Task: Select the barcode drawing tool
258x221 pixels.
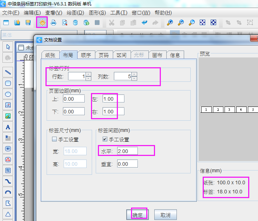Action: 8,148
